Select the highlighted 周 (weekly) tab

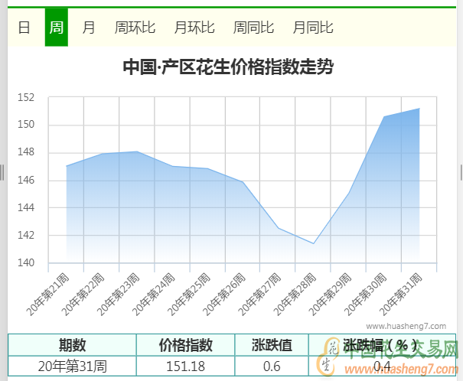click(57, 28)
